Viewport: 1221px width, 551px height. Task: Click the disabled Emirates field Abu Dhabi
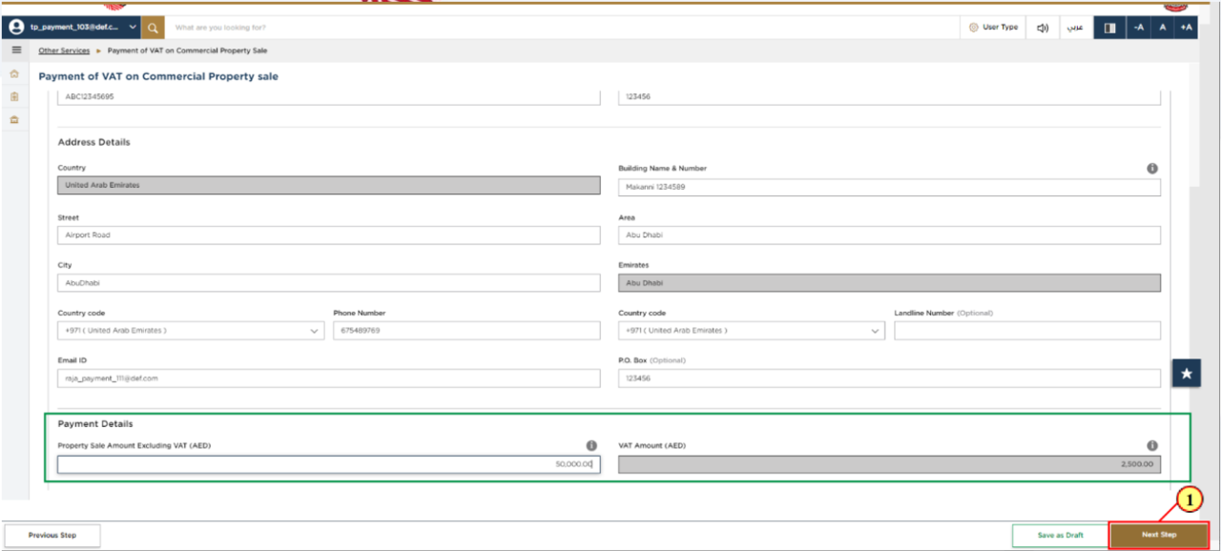tap(889, 283)
